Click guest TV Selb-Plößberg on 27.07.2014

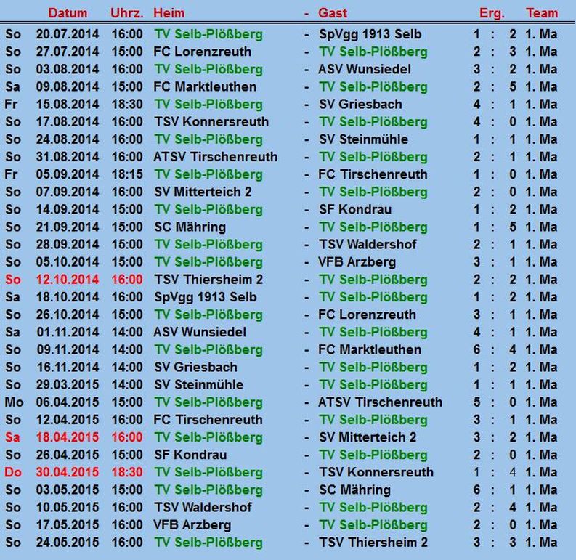[x=373, y=52]
